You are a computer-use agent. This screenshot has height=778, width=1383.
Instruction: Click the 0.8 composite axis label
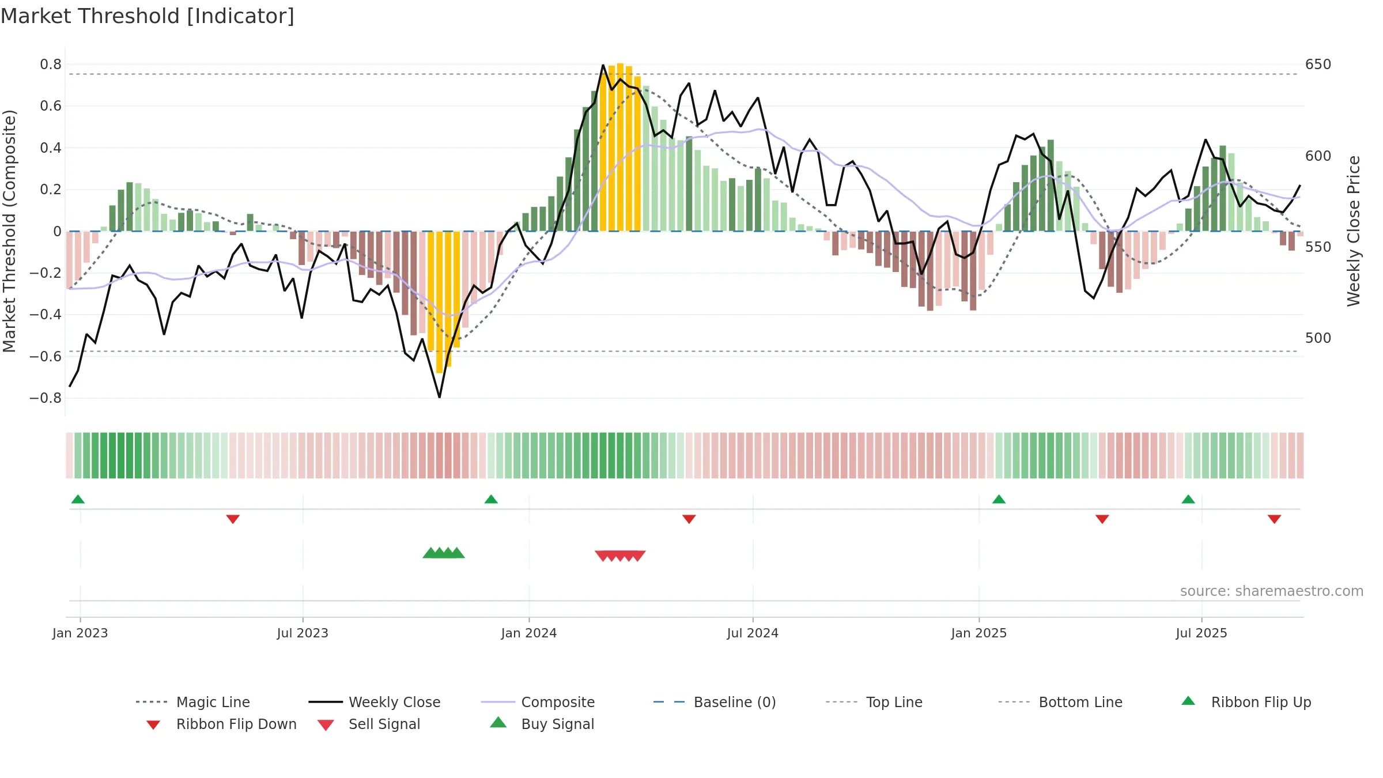coord(51,65)
